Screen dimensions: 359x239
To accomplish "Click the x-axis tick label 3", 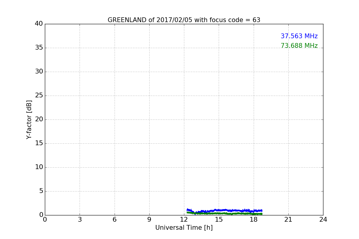I will 80,220.
